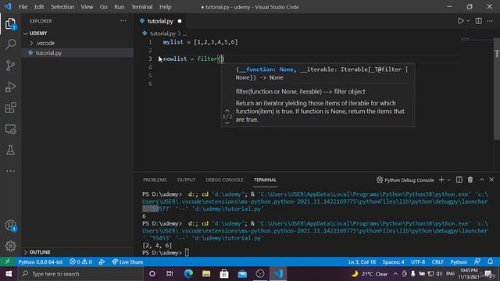Screen dimensions: 500x281
Task: Change indentation via Spaces: 4
Action: click(393, 262)
